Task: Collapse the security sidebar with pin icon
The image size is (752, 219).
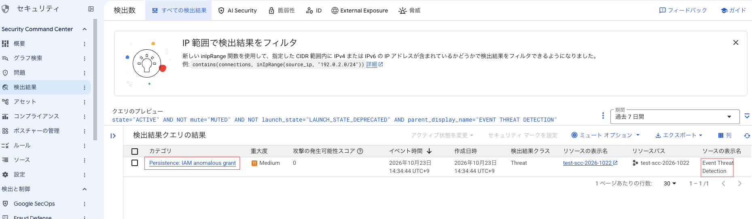Action: 91,9
